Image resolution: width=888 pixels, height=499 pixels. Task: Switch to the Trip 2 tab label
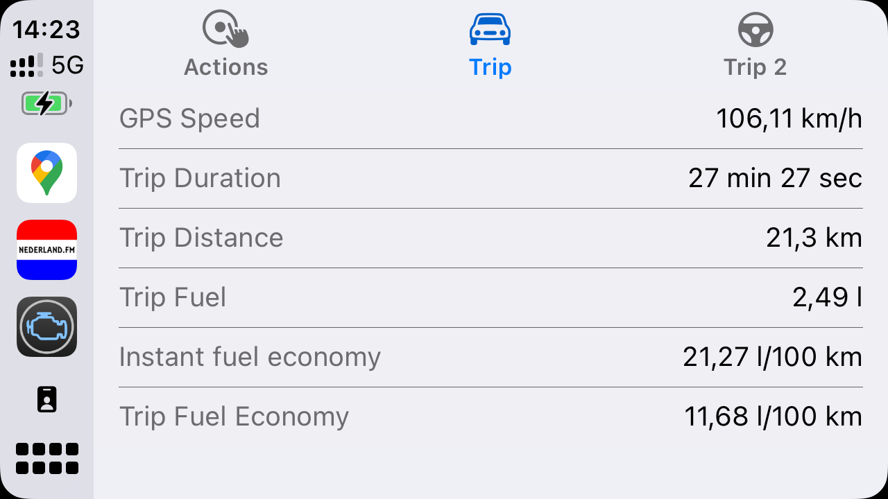(755, 67)
